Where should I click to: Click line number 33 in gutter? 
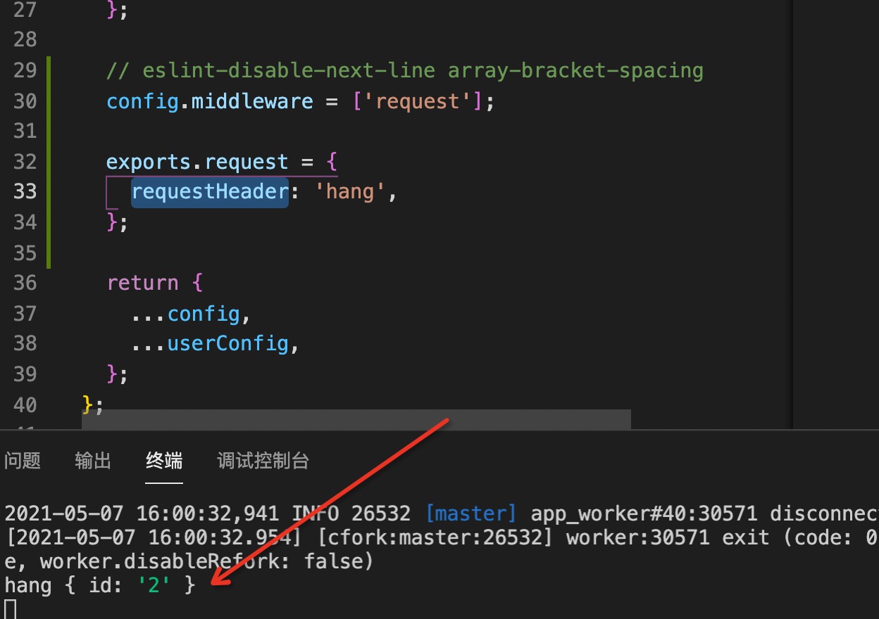(25, 191)
